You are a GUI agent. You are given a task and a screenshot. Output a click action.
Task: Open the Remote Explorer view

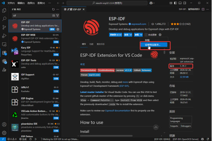click(4, 44)
